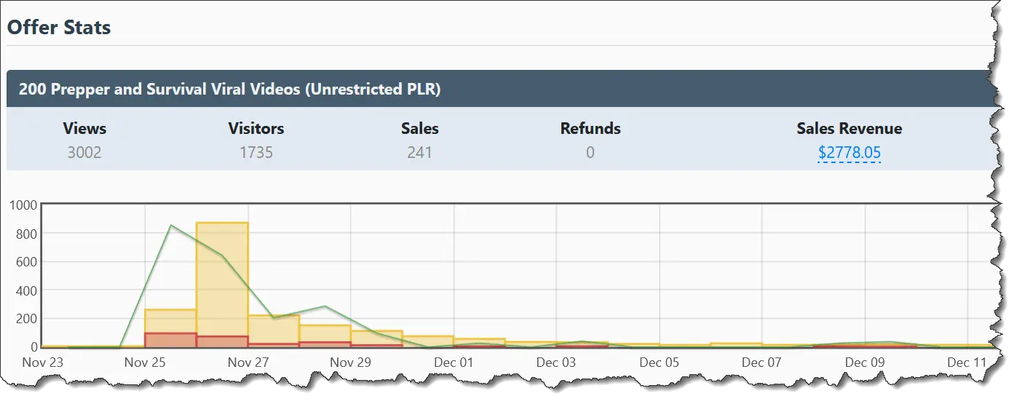
Task: Click the tallest yellow bar in the chart
Action: [222, 277]
